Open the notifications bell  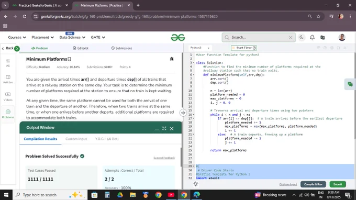(312, 38)
